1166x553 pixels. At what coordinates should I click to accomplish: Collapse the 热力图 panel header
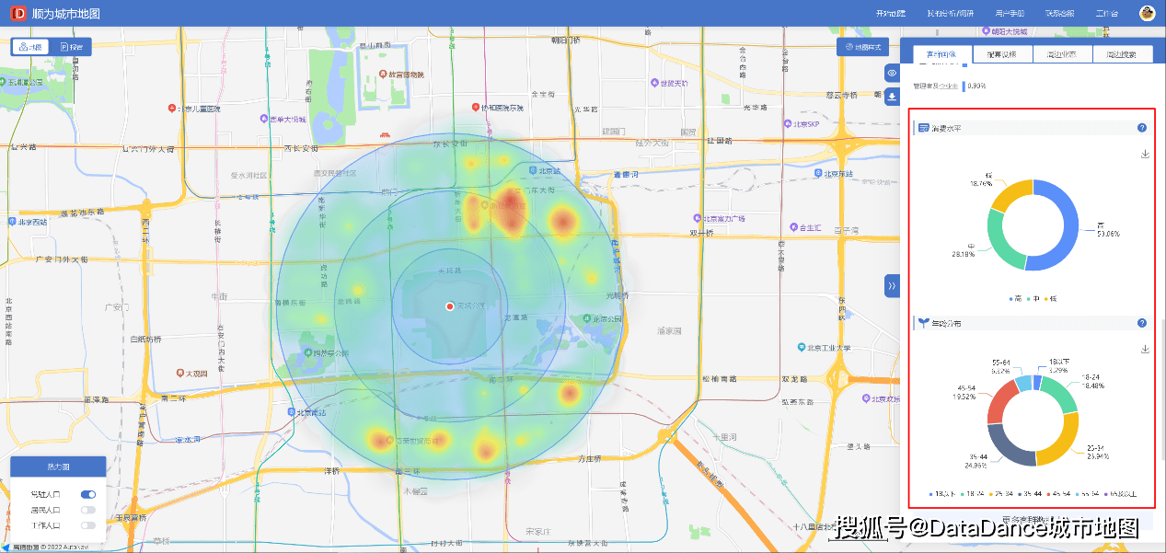(58, 466)
